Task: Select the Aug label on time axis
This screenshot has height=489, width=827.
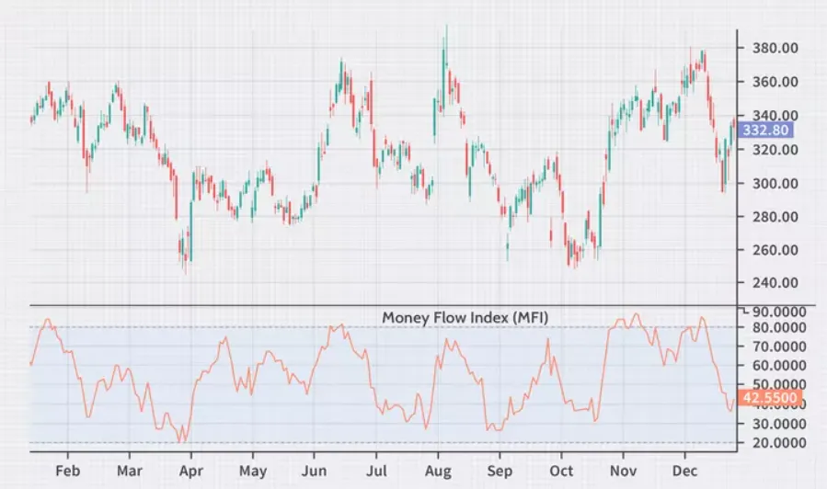Action: point(438,471)
